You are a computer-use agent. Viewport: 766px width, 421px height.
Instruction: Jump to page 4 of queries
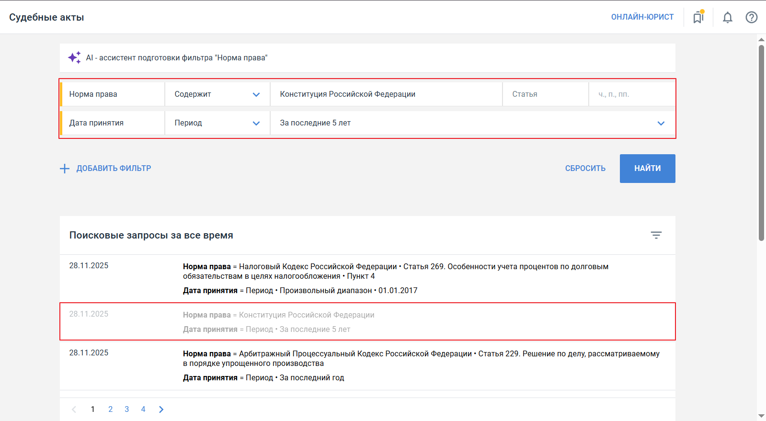point(143,409)
